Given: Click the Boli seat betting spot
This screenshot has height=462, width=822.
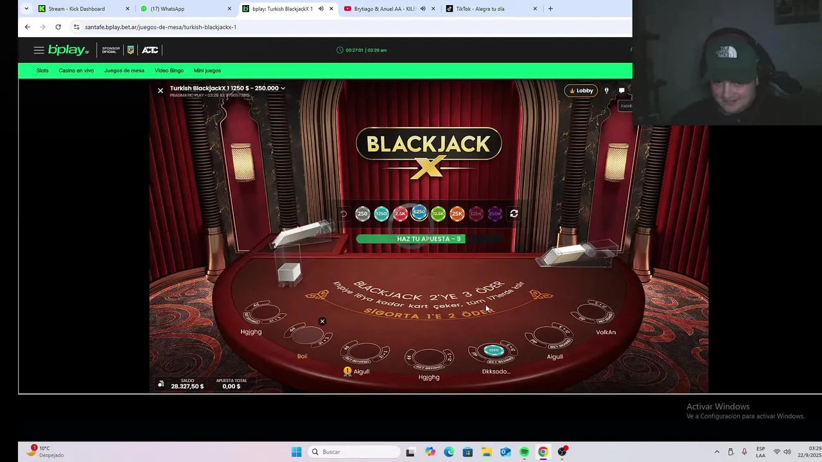Looking at the screenshot, I should point(308,335).
